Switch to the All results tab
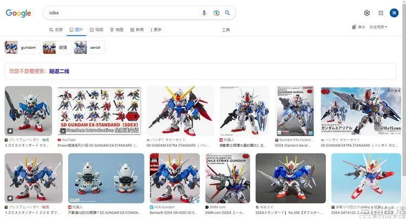Image resolution: width=406 pixels, height=219 pixels. click(56, 30)
